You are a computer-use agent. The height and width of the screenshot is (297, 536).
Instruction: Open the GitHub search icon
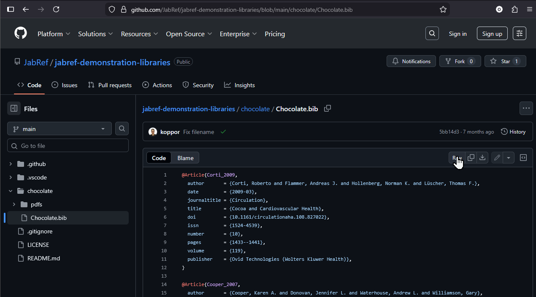click(x=432, y=34)
